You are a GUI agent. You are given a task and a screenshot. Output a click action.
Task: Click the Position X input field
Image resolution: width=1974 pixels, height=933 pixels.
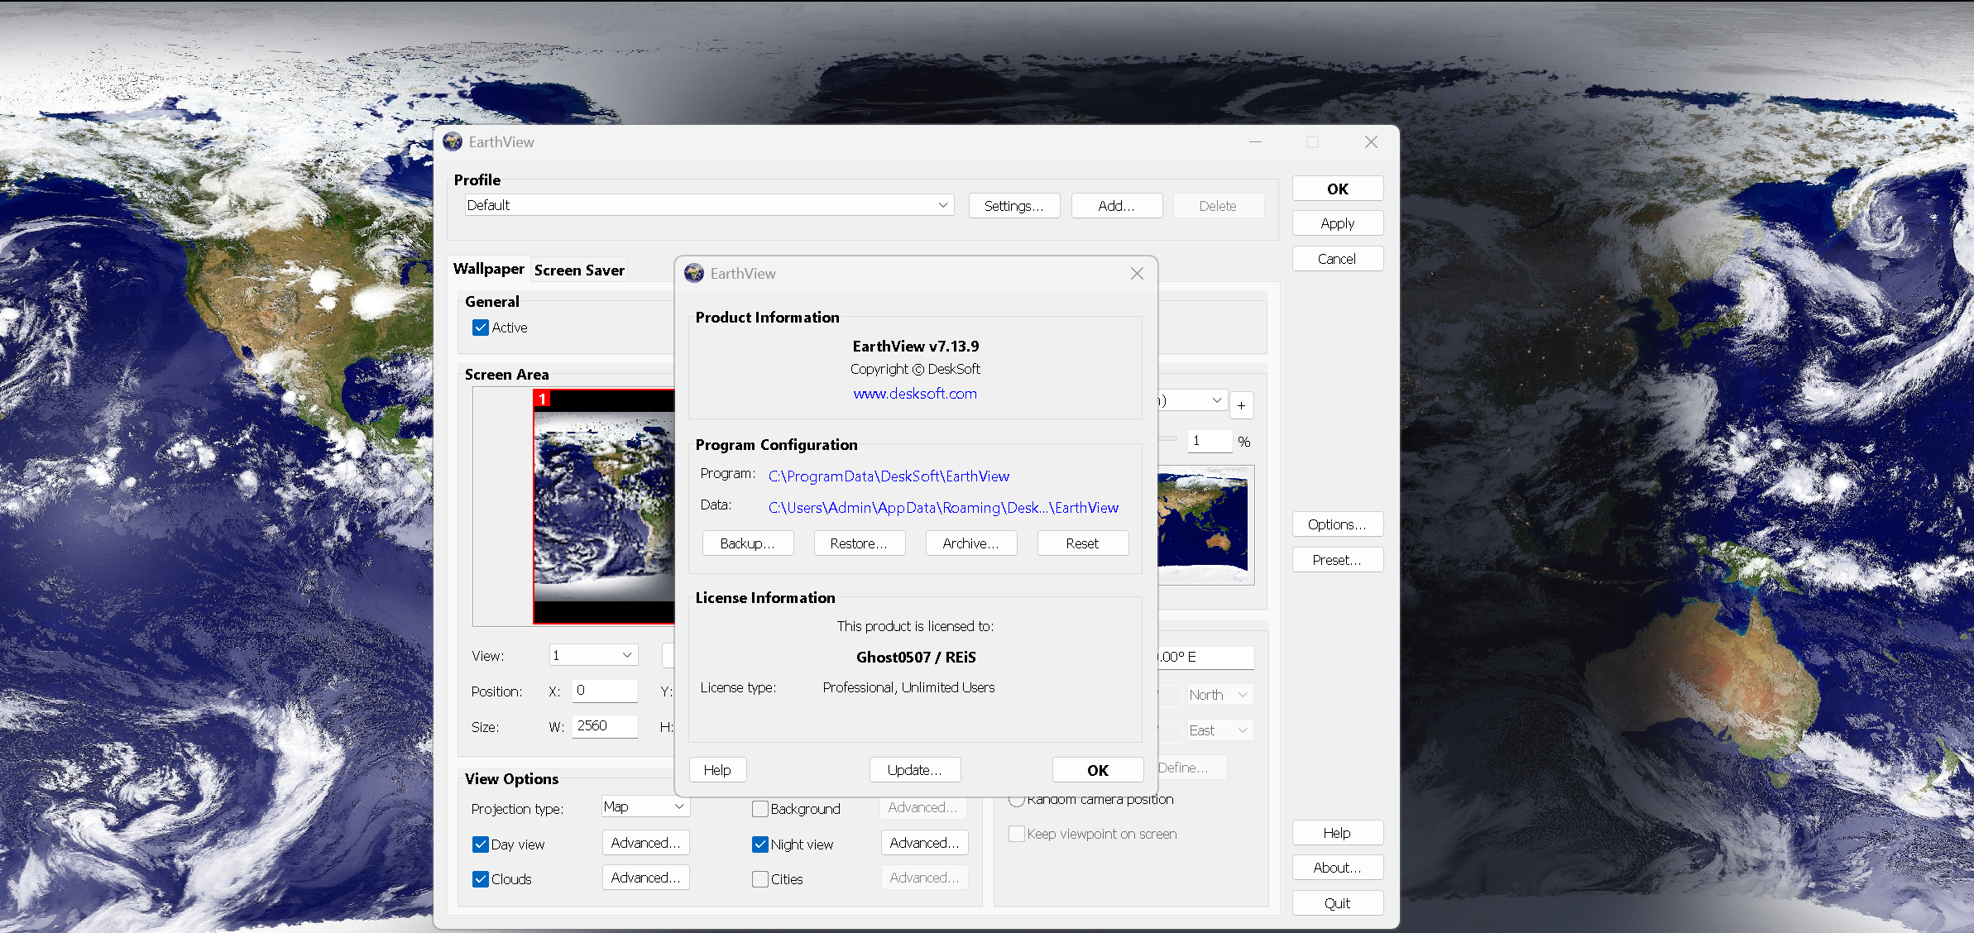click(606, 691)
